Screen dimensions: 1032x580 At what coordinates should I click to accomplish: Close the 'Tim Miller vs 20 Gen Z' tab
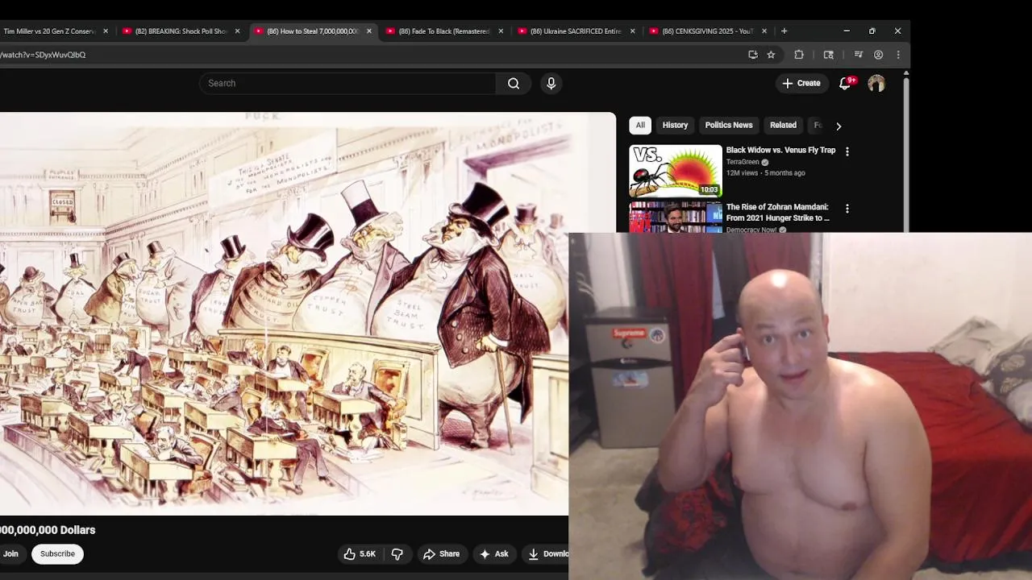pyautogui.click(x=106, y=31)
